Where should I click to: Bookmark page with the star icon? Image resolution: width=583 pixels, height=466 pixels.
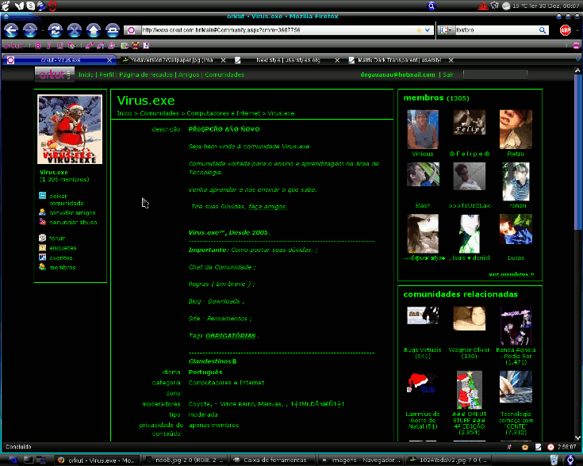pyautogui.click(x=419, y=30)
